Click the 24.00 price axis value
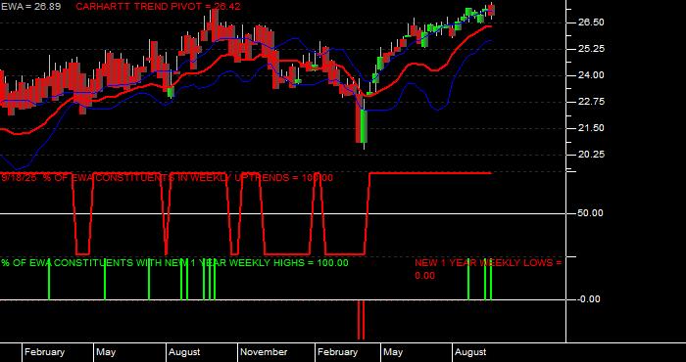The image size is (686, 362). [591, 75]
